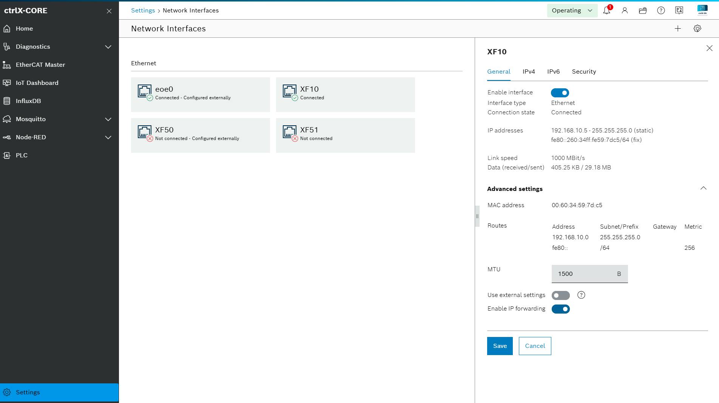Click the Data value 405.25 KB / 29.18 MB
Image resolution: width=719 pixels, height=403 pixels.
[x=581, y=168]
